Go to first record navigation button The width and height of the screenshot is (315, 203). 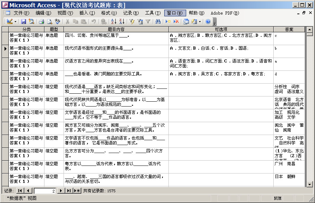(20, 191)
